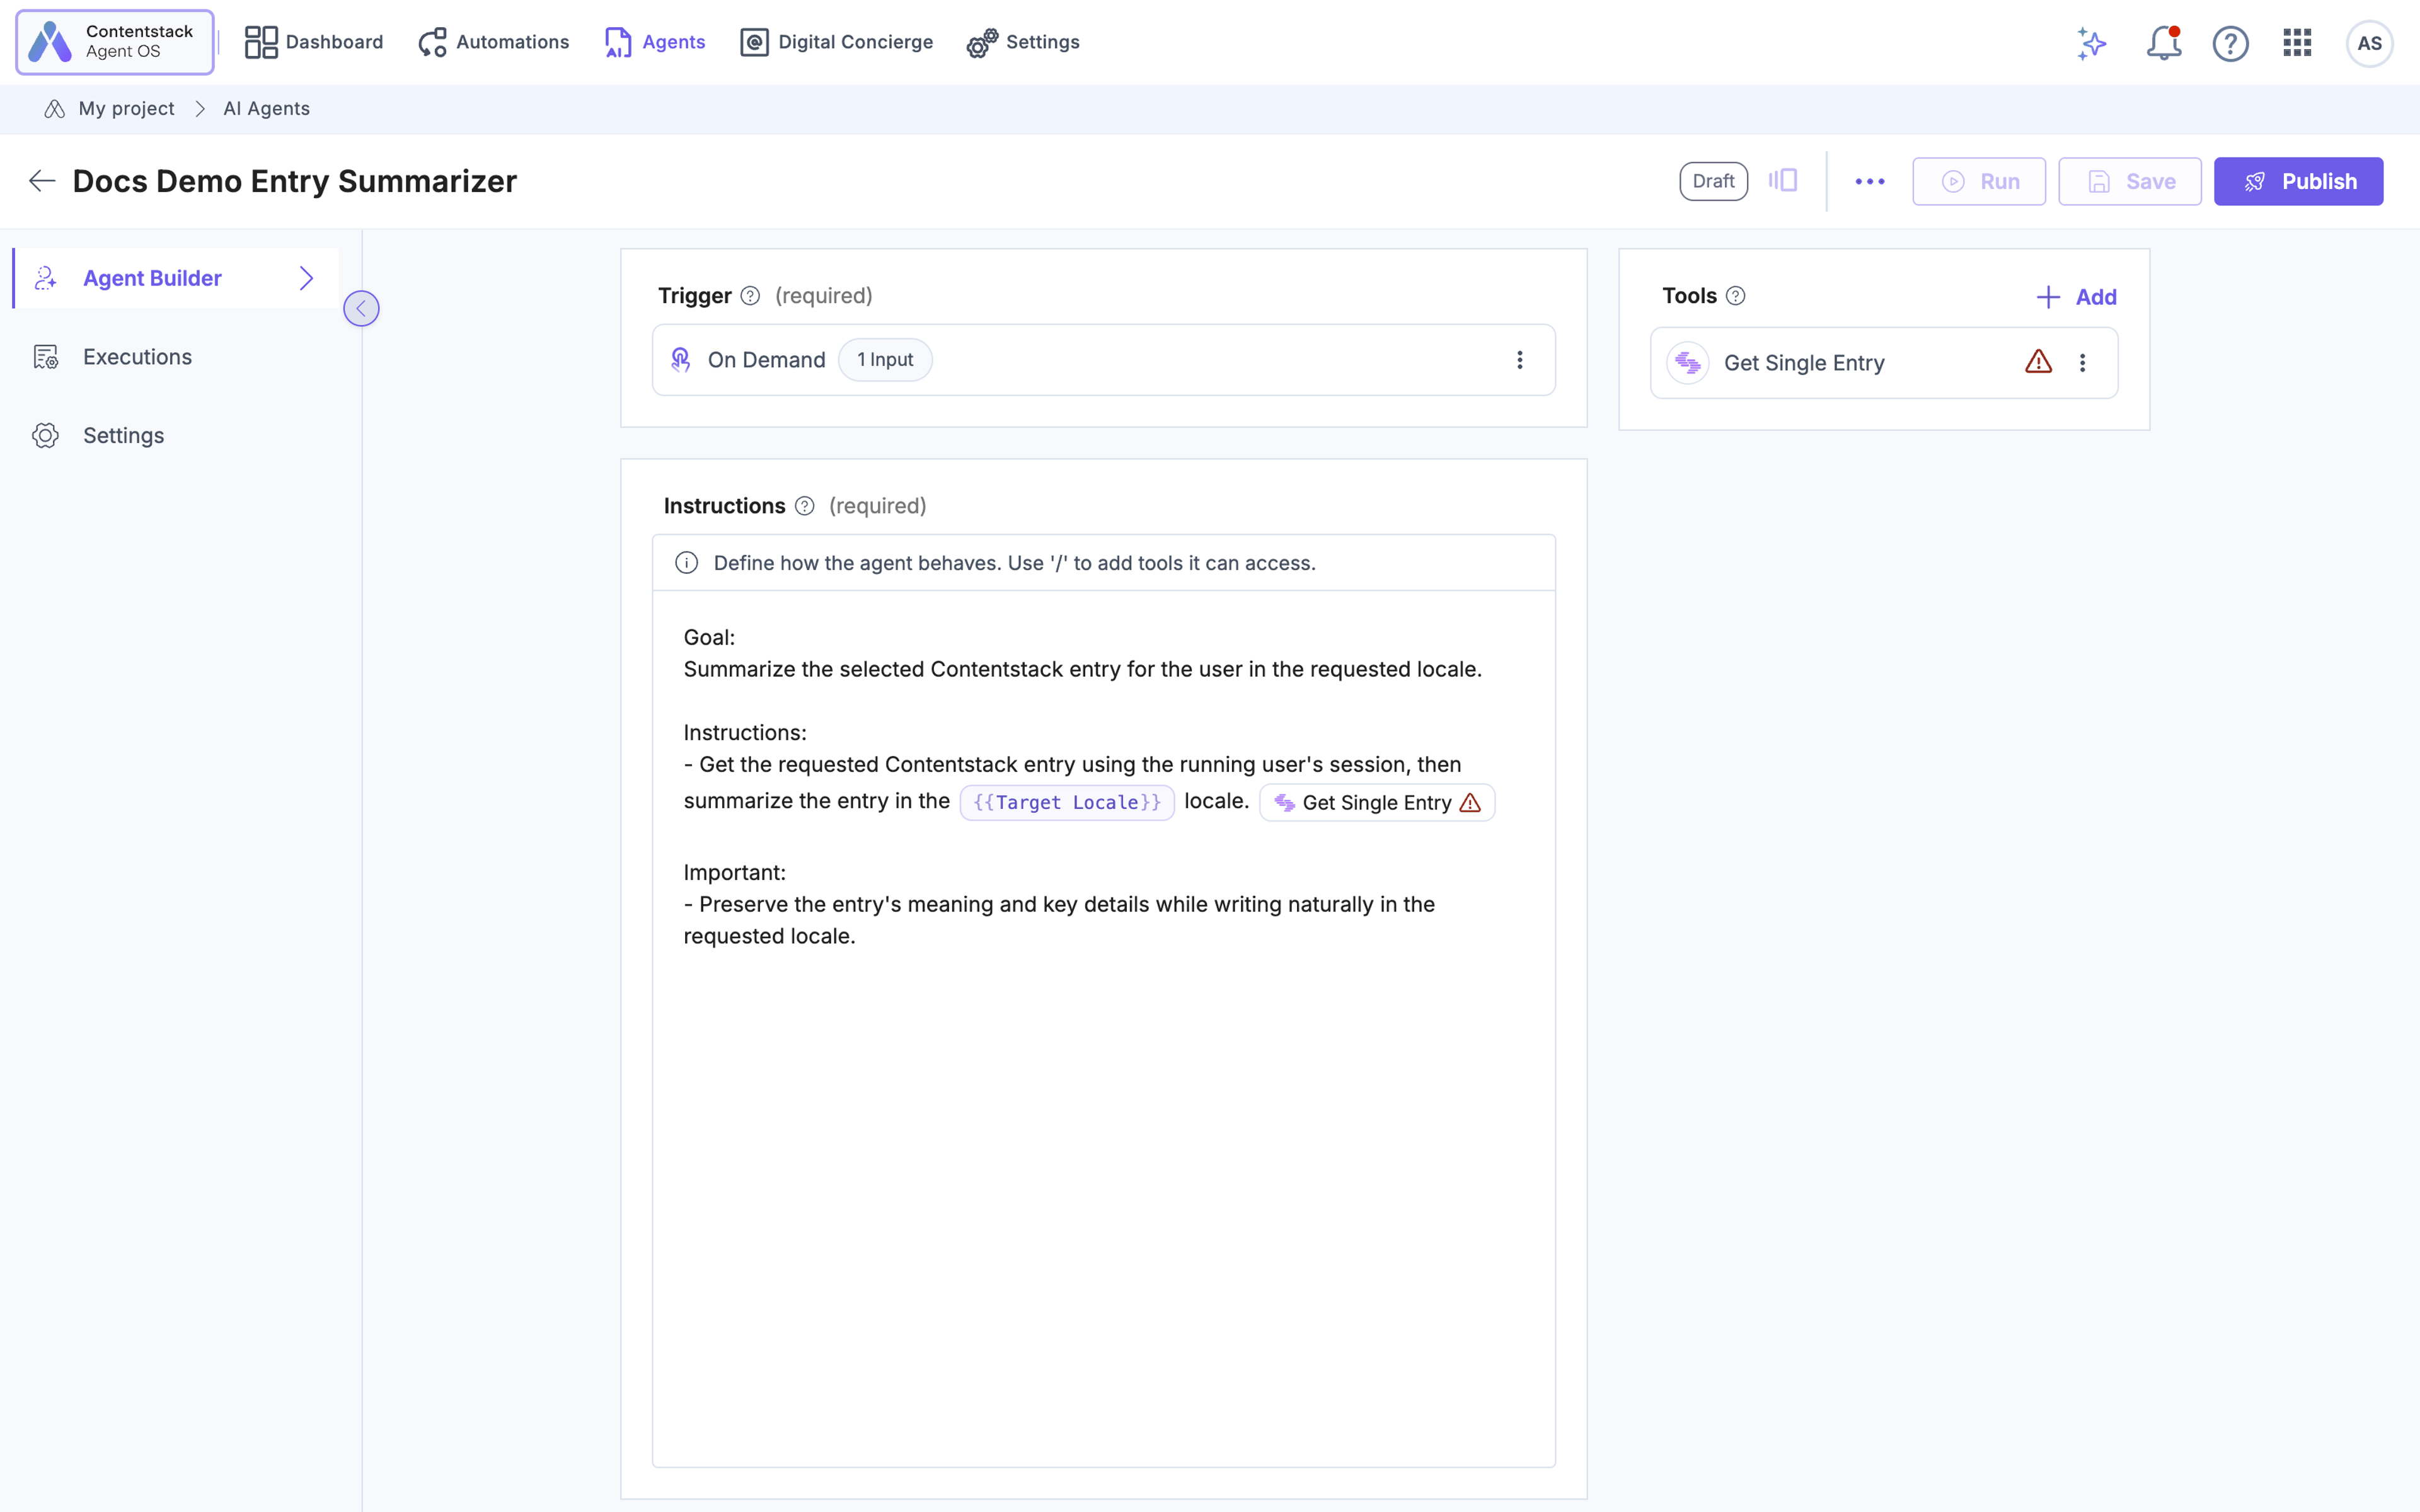Image resolution: width=2420 pixels, height=1512 pixels.
Task: Open the AS user avatar menu
Action: (2368, 43)
